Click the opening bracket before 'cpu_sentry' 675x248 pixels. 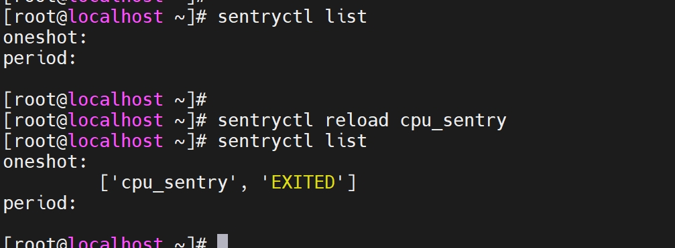(x=104, y=183)
